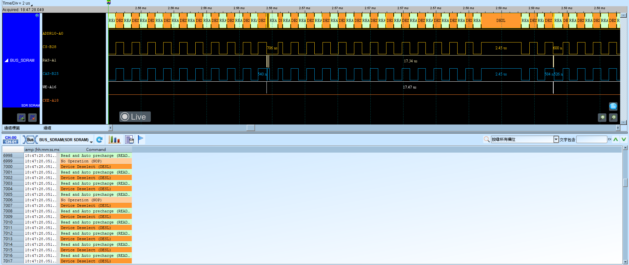The height and width of the screenshot is (265, 629).
Task: Click the waveform scrollbar left arrow
Action: (x=110, y=128)
